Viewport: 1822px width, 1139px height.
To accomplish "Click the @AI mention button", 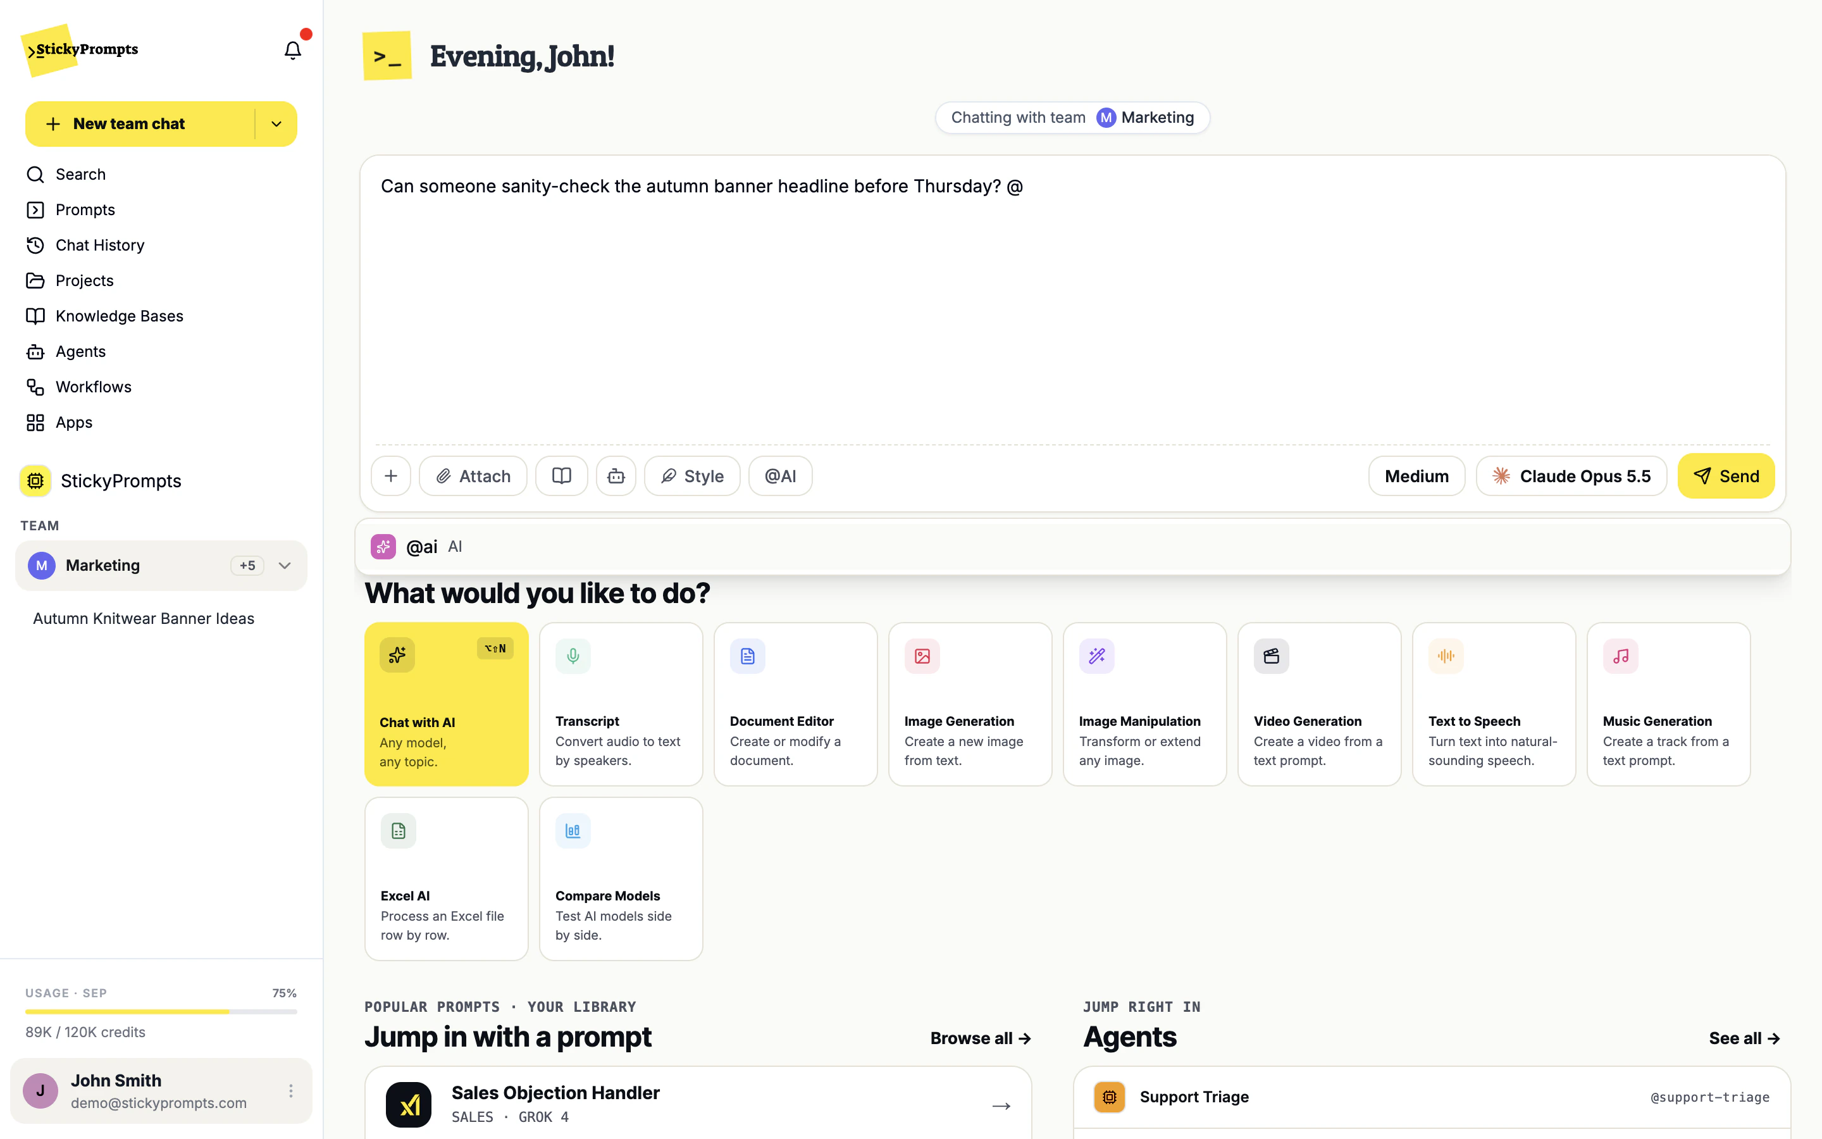I will pos(780,476).
